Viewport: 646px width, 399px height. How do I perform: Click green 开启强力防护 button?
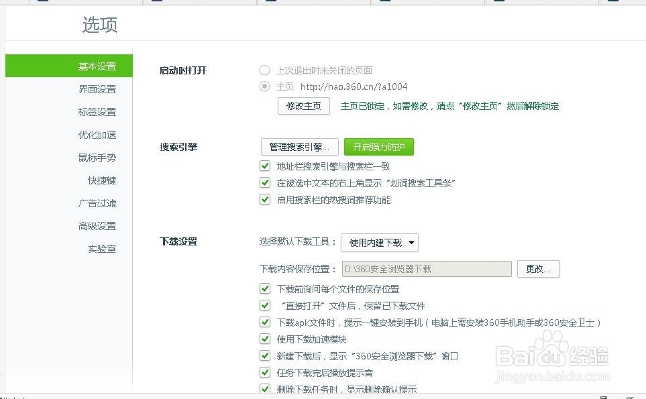pos(378,147)
